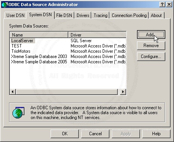Click the right scroll arrow

click(123, 92)
